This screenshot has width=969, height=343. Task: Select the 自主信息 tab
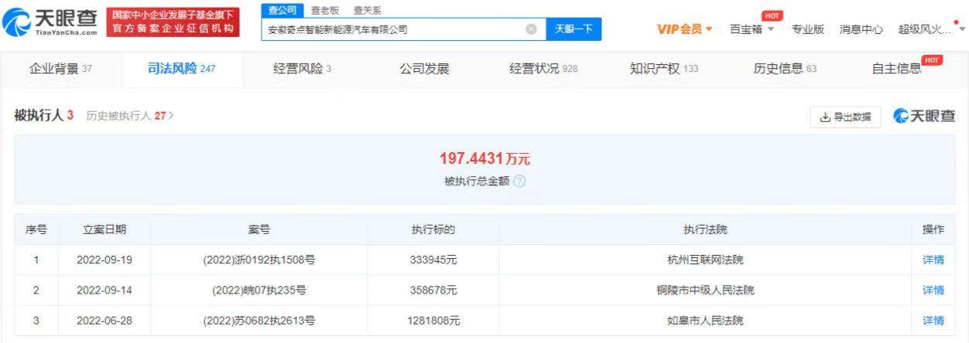(896, 69)
